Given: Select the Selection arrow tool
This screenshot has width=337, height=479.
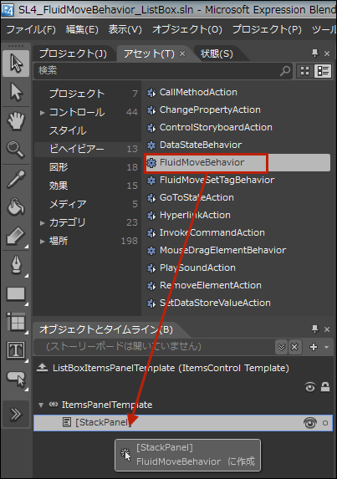Looking at the screenshot, I should coord(16,64).
